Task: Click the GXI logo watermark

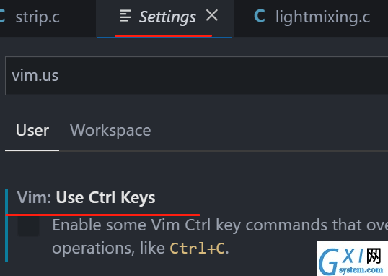Action: point(353,259)
